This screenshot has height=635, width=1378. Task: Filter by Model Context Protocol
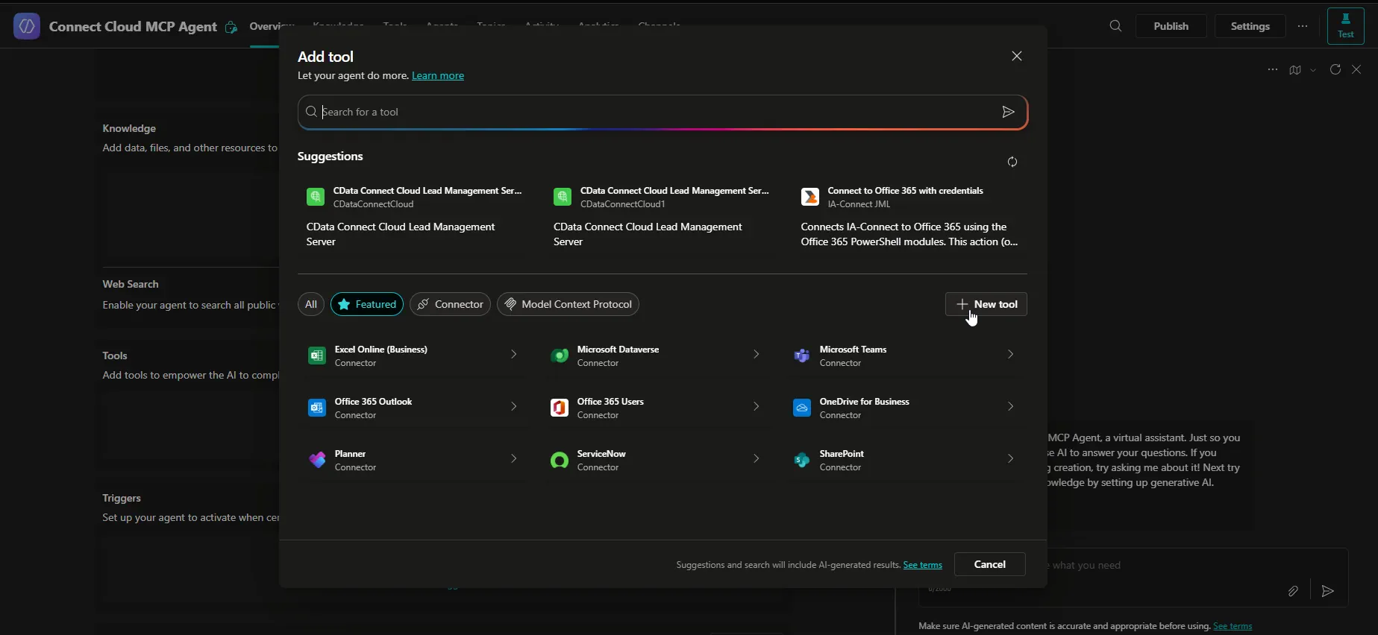coord(568,304)
